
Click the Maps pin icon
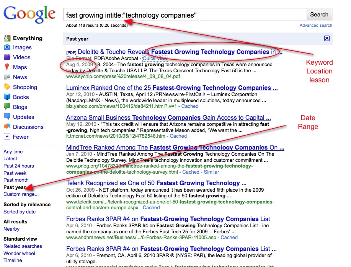(7, 67)
